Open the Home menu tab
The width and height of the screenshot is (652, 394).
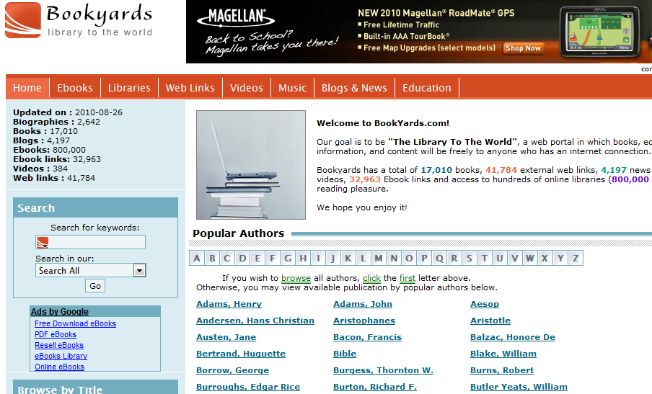tap(27, 88)
